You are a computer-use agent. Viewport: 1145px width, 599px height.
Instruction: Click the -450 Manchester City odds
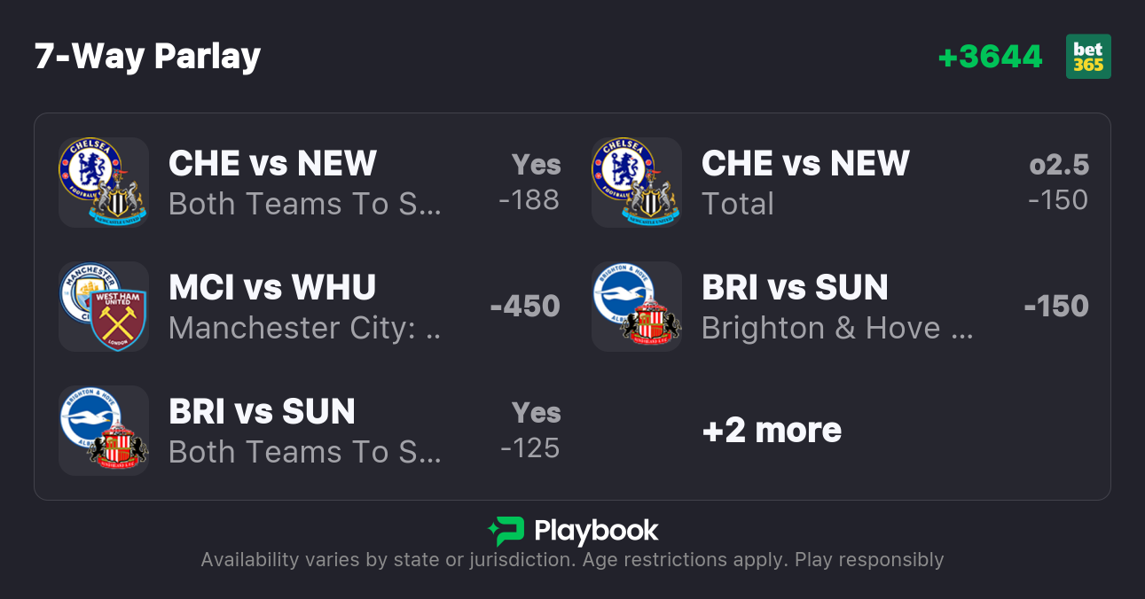click(x=525, y=307)
